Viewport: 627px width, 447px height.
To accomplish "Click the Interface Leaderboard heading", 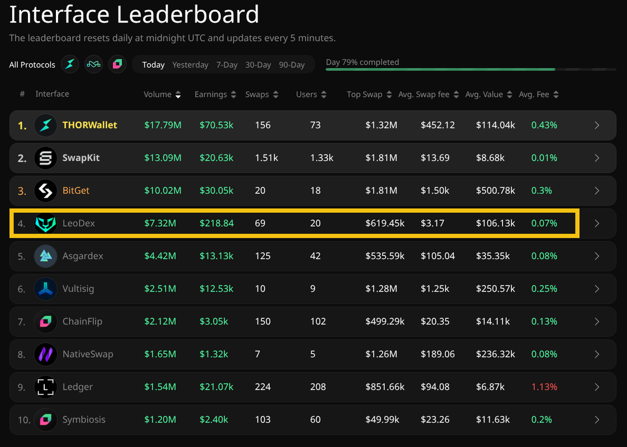I will tap(134, 15).
